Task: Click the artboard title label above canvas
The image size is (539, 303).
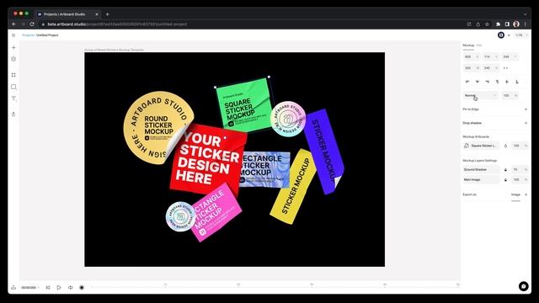Action: (115, 50)
